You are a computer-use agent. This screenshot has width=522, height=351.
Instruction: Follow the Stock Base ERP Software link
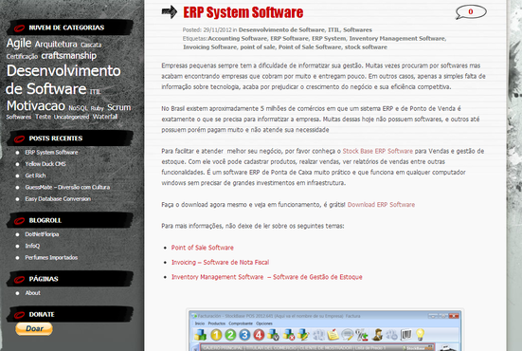[x=377, y=151]
